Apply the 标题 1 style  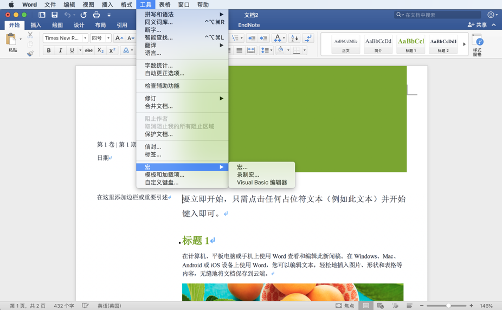coord(411,44)
